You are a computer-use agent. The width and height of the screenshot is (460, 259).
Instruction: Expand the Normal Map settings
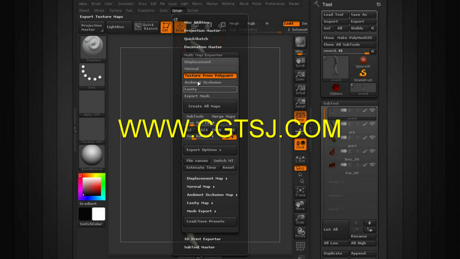click(x=201, y=186)
